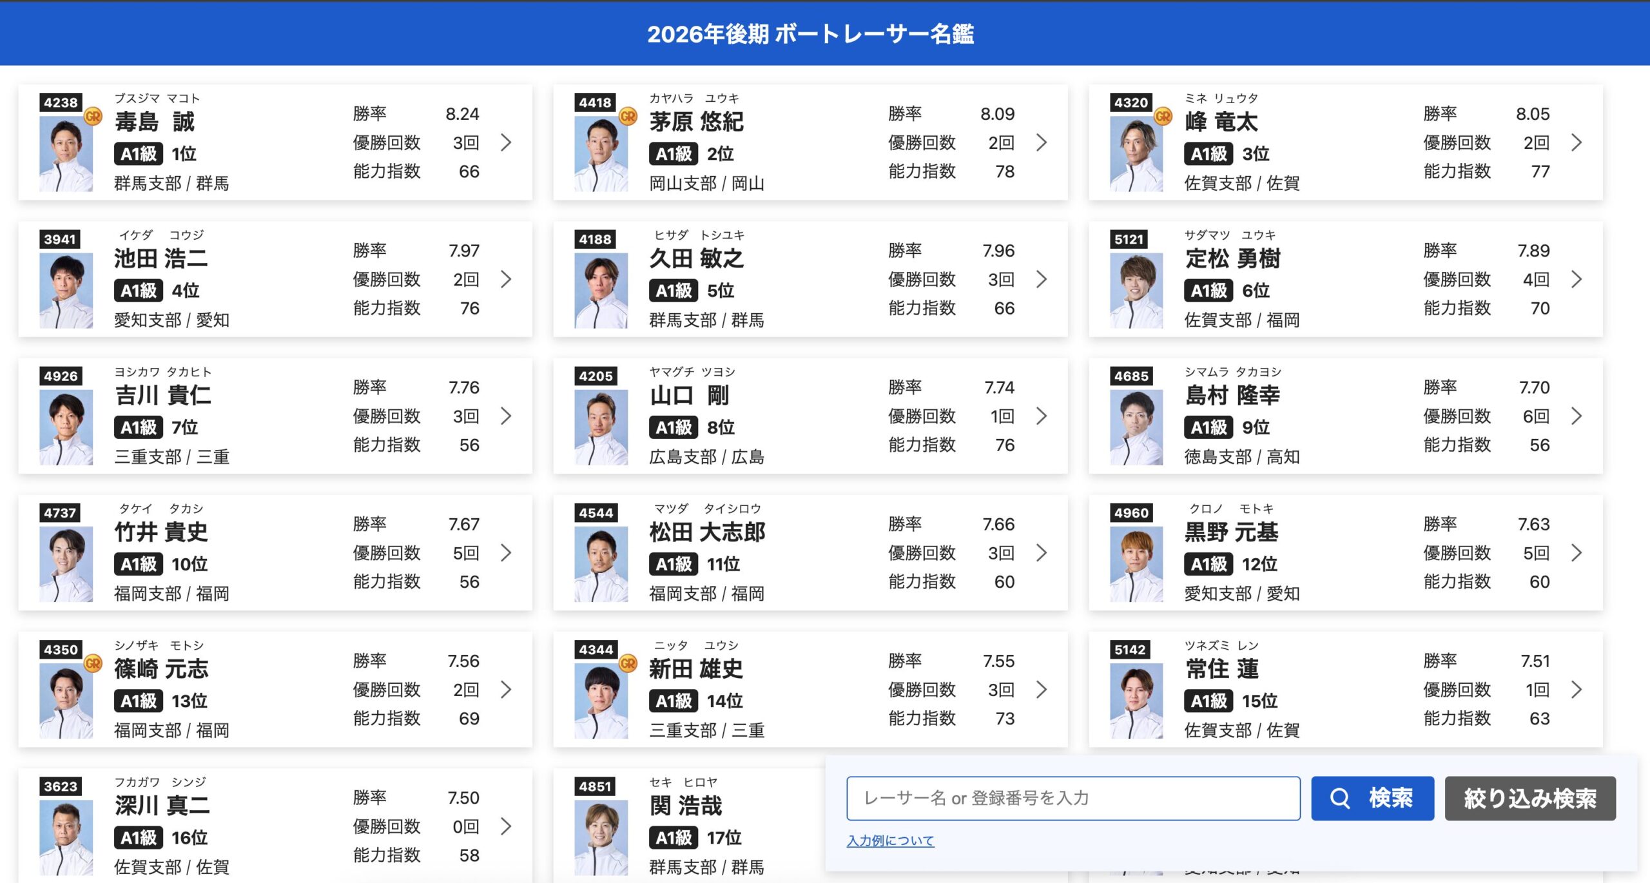Click 徳島支部 / 高知 on 島村 隆幸's card
The image size is (1650, 883).
(1241, 457)
